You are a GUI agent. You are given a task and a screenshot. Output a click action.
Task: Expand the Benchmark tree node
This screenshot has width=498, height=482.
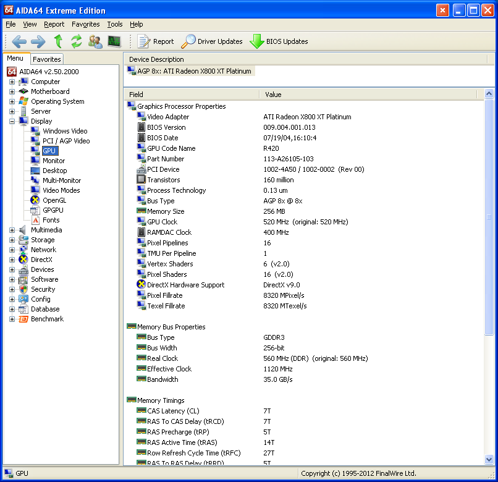pyautogui.click(x=12, y=319)
